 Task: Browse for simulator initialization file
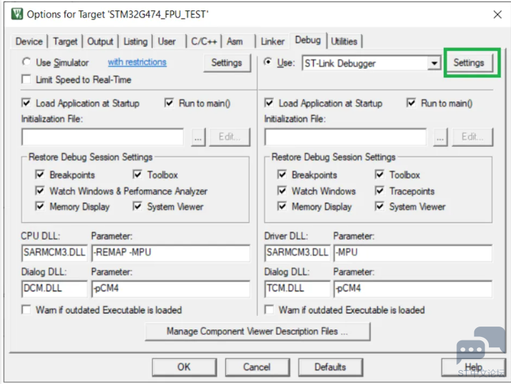198,137
